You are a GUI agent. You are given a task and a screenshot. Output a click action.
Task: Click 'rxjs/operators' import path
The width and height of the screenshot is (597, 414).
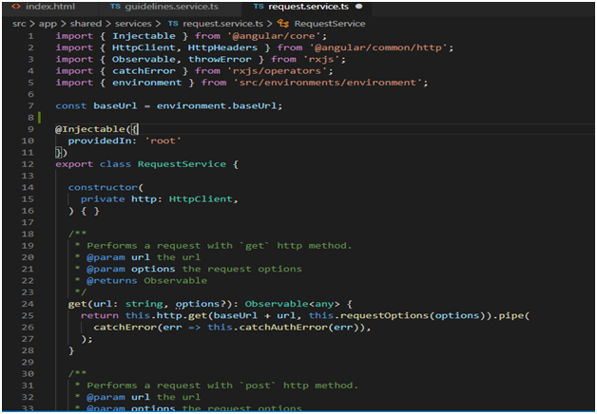tap(277, 71)
